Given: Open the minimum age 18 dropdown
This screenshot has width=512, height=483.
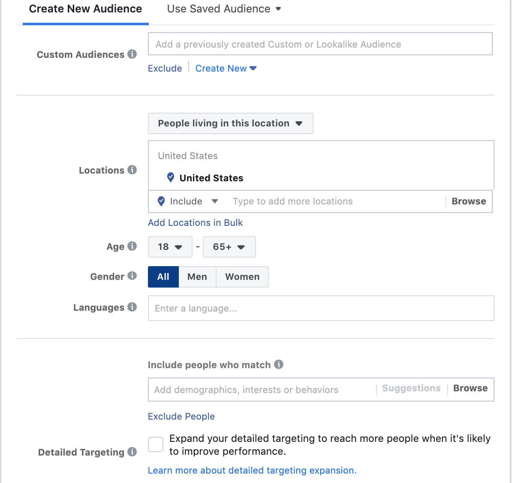Looking at the screenshot, I should [170, 247].
